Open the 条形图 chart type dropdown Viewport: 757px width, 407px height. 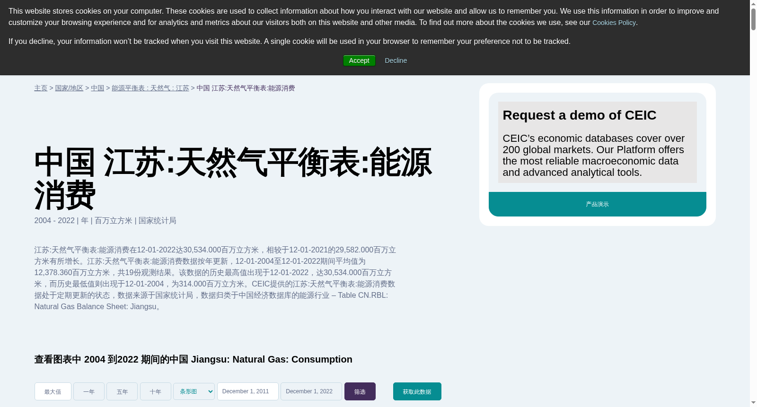(x=194, y=391)
